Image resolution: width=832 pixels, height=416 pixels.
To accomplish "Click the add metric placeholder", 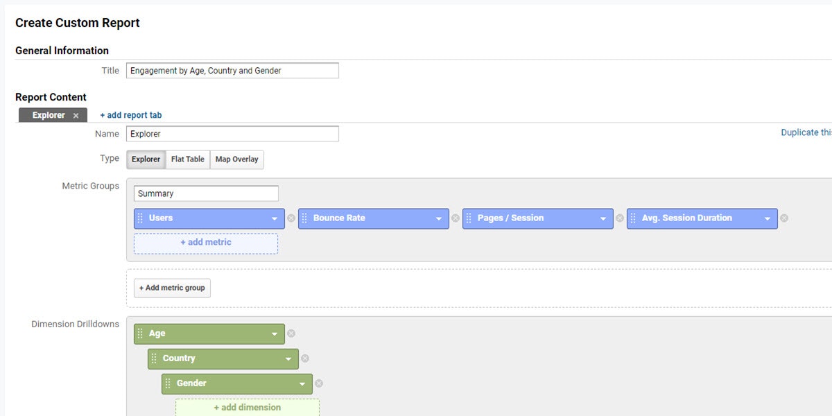I will pyautogui.click(x=206, y=243).
